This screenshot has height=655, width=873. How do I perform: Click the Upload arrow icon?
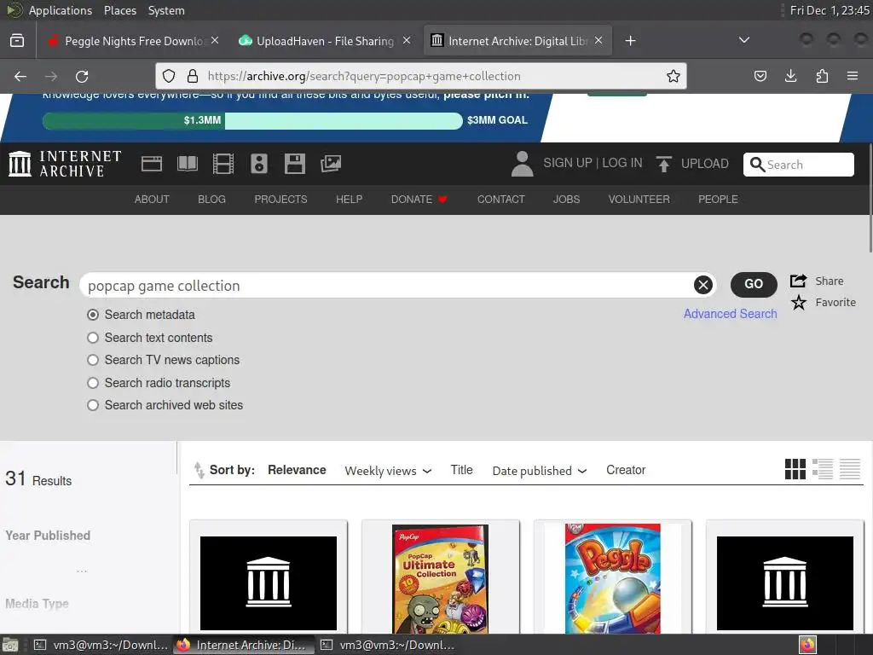tap(663, 164)
